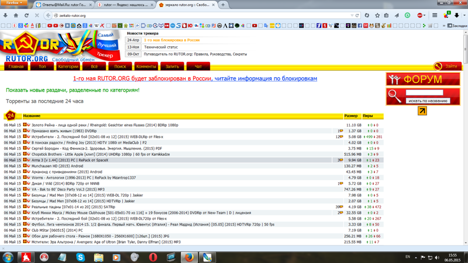Open comments bubble on Истребители WEB-DLRip row
The image size is (468, 263).
(x=341, y=137)
